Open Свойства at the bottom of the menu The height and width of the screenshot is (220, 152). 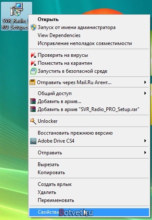tap(89, 212)
